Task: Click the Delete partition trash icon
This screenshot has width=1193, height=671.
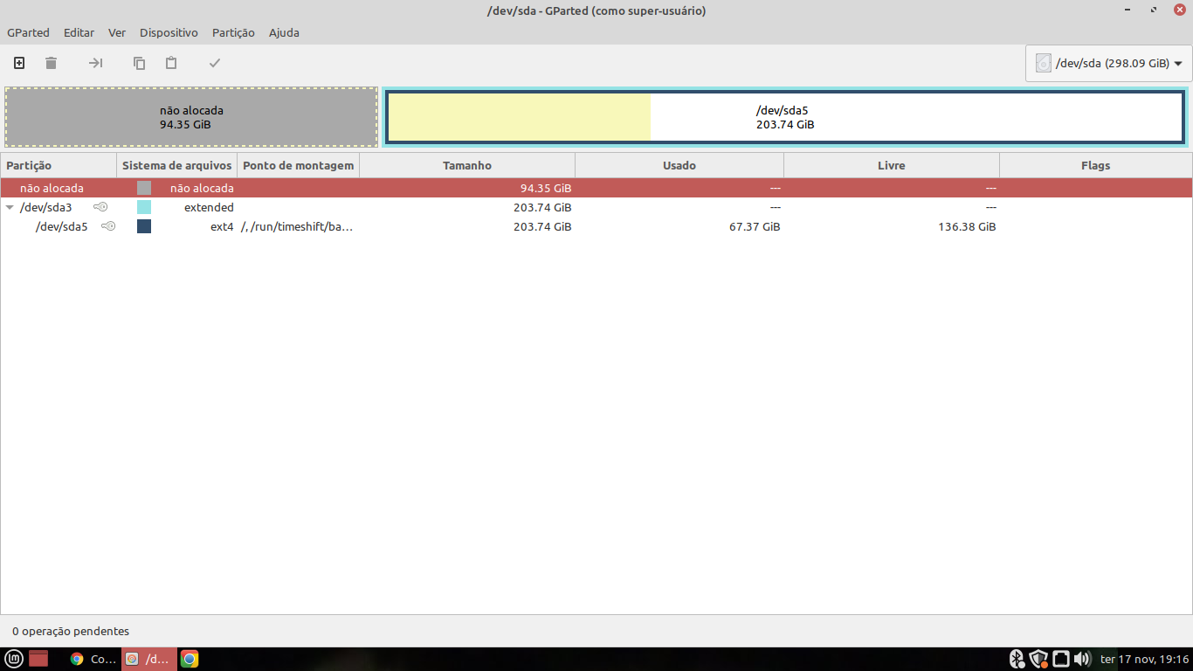Action: pos(51,63)
